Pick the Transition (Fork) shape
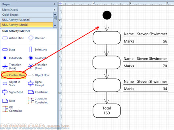 (x=12, y=66)
